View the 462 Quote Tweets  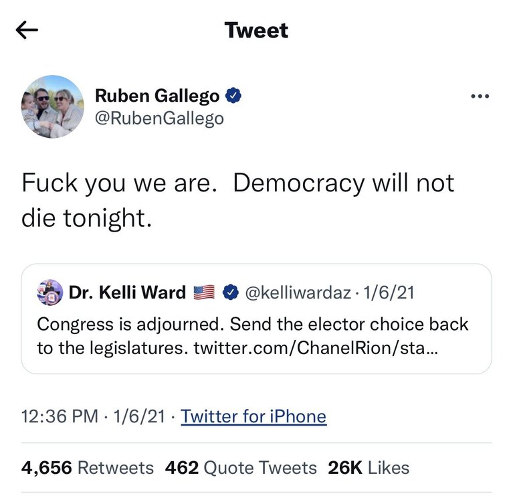click(x=241, y=467)
